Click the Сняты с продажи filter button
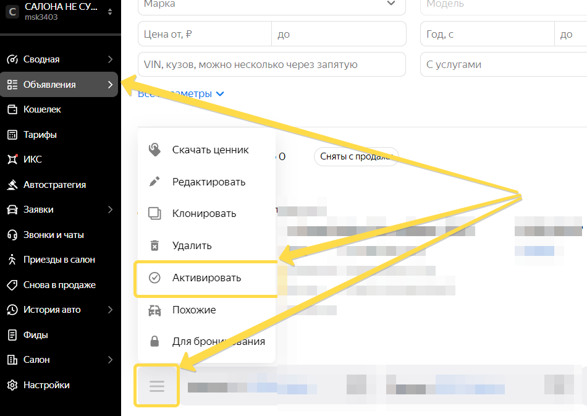Image resolution: width=587 pixels, height=416 pixels. point(356,156)
